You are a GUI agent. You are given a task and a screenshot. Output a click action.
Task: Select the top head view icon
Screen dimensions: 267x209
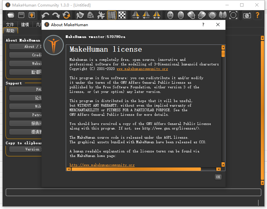click(212, 15)
